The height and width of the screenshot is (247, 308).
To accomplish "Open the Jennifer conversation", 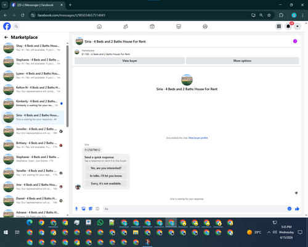I will coord(33,131).
